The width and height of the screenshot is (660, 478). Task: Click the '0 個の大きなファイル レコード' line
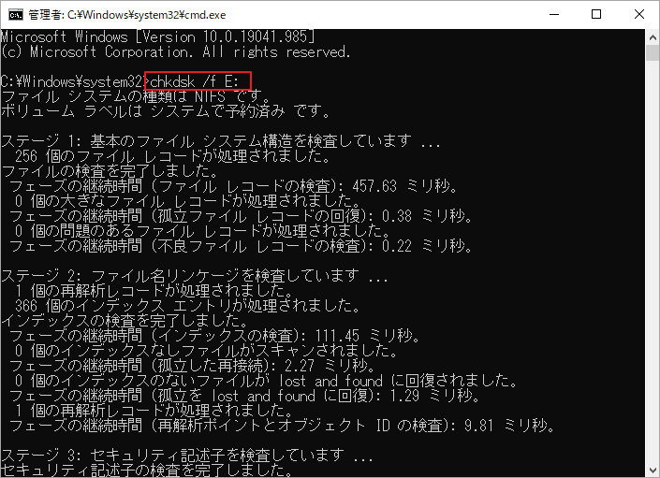tap(188, 201)
